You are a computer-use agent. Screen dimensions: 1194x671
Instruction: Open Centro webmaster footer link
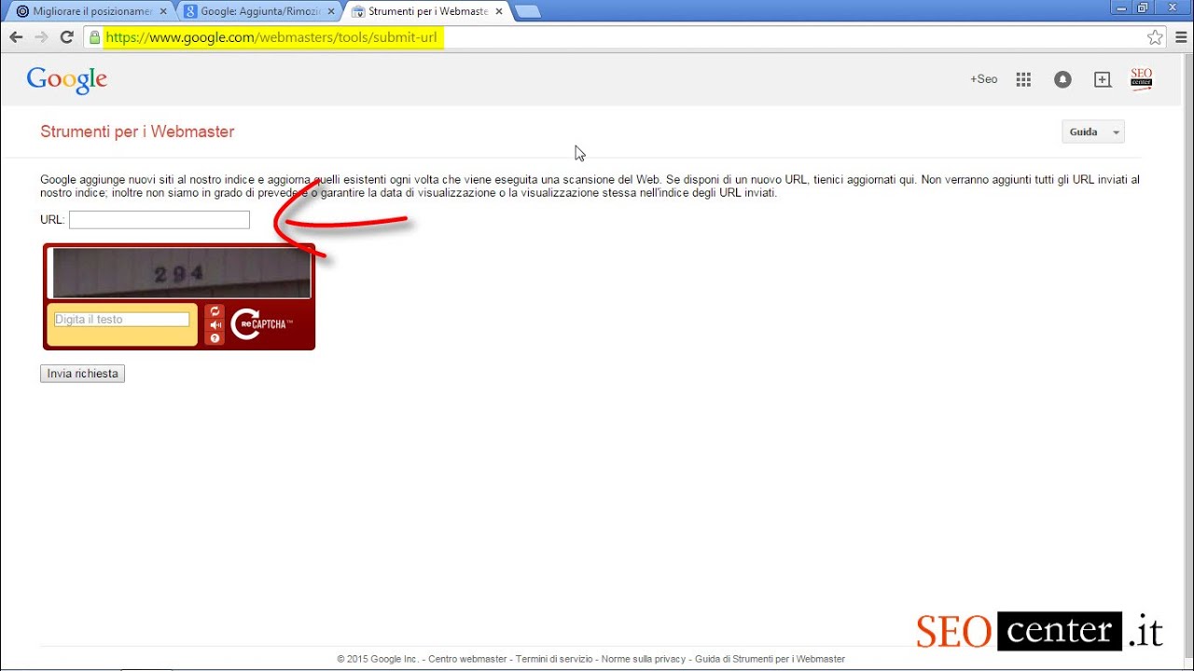coord(468,659)
